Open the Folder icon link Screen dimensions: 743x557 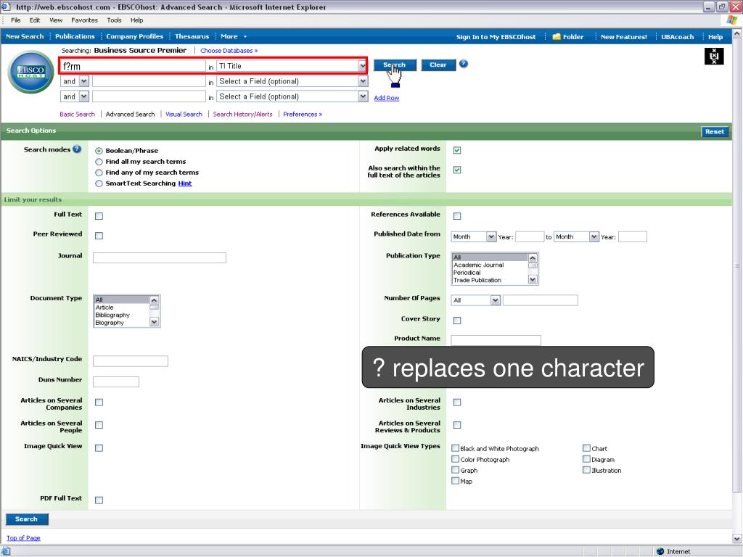557,36
